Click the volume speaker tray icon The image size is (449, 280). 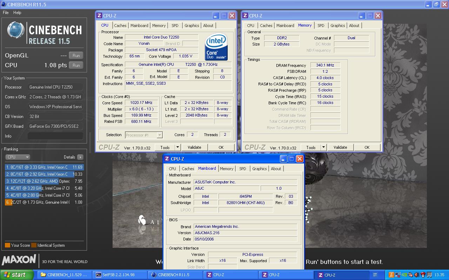point(417,275)
